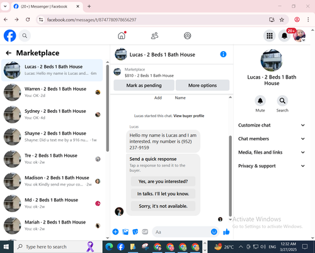The width and height of the screenshot is (315, 253).
Task: Attach a photo using the image icon
Action: (125, 232)
